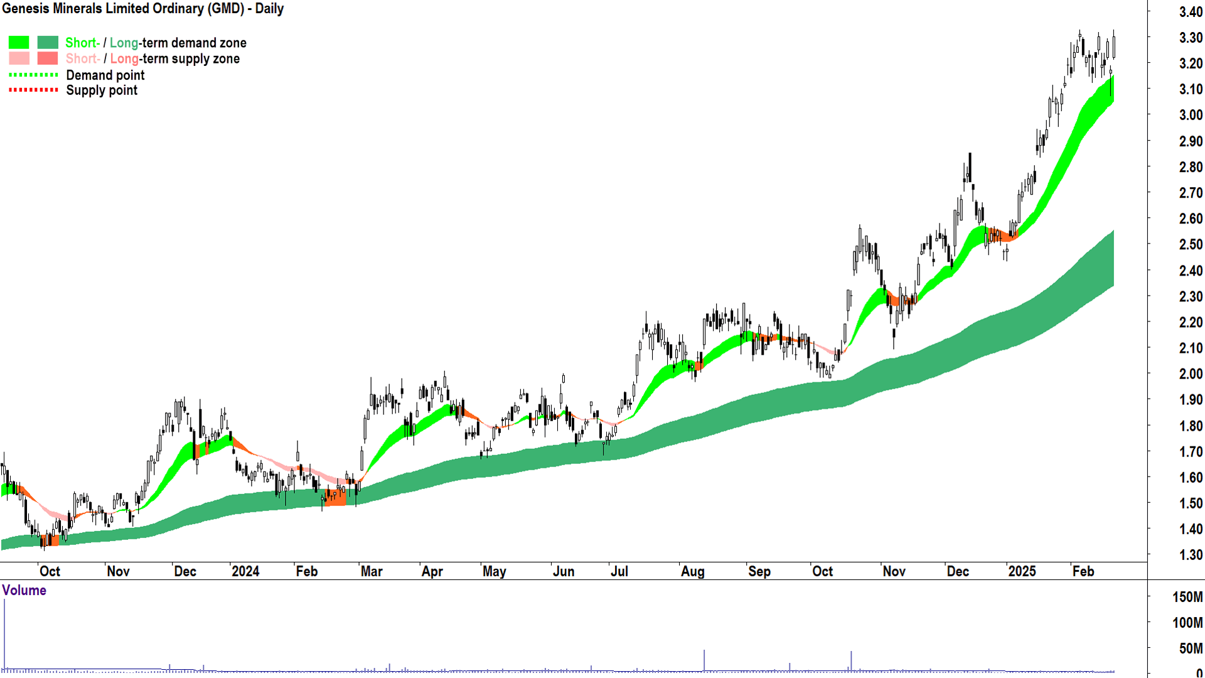Click the Mar label on the date axis
The width and height of the screenshot is (1205, 678).
coord(372,571)
